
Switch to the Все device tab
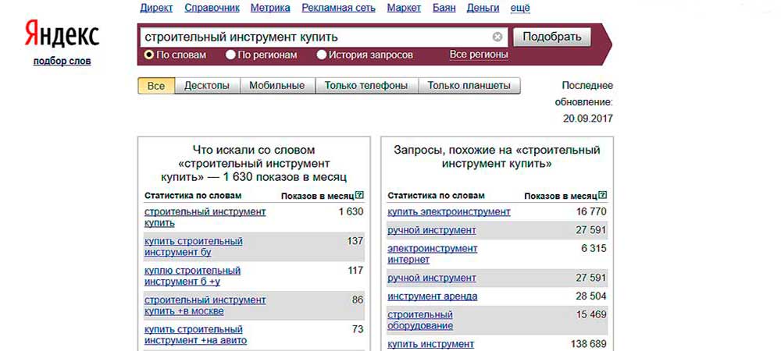156,86
